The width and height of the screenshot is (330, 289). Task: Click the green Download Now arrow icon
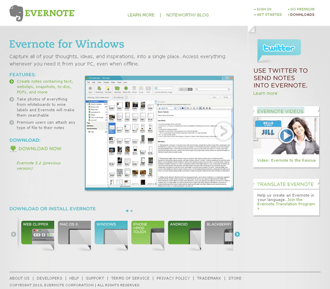click(13, 149)
